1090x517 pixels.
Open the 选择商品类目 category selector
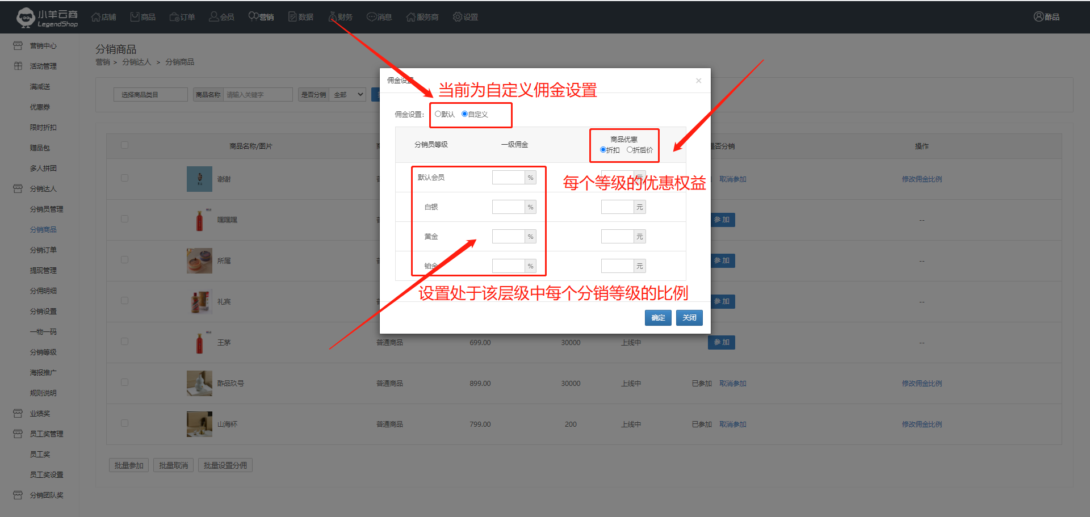click(x=150, y=95)
